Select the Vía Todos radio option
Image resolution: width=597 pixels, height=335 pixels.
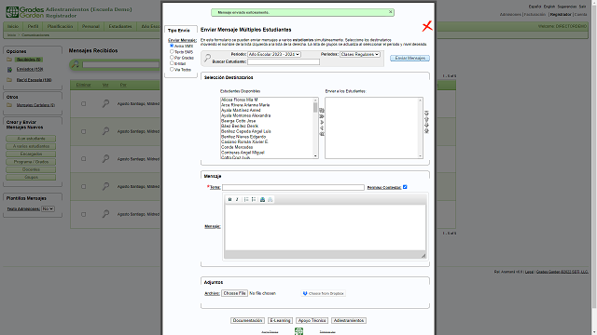(x=172, y=69)
